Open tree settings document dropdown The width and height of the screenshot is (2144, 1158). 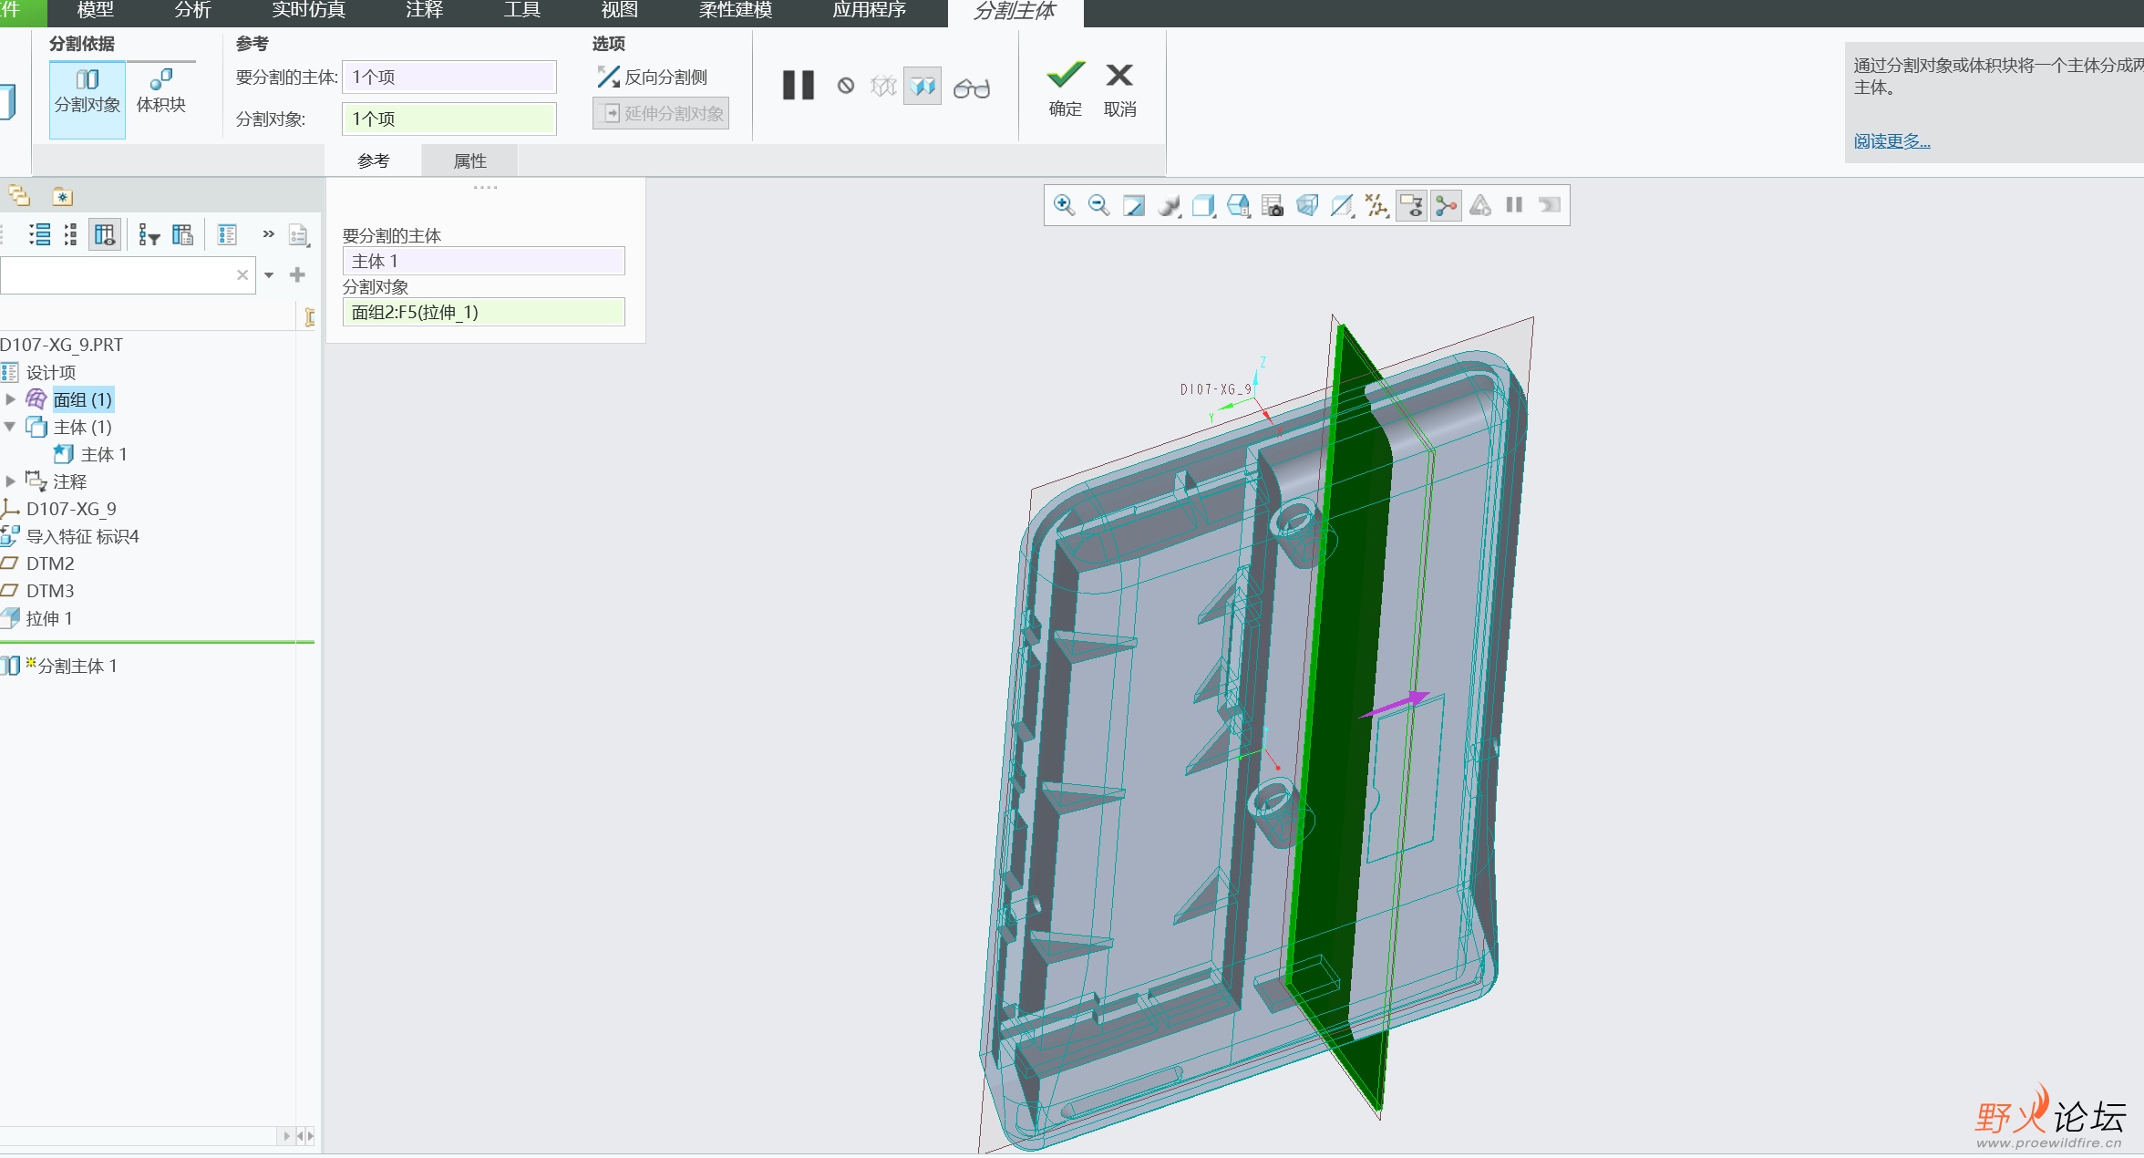click(299, 235)
